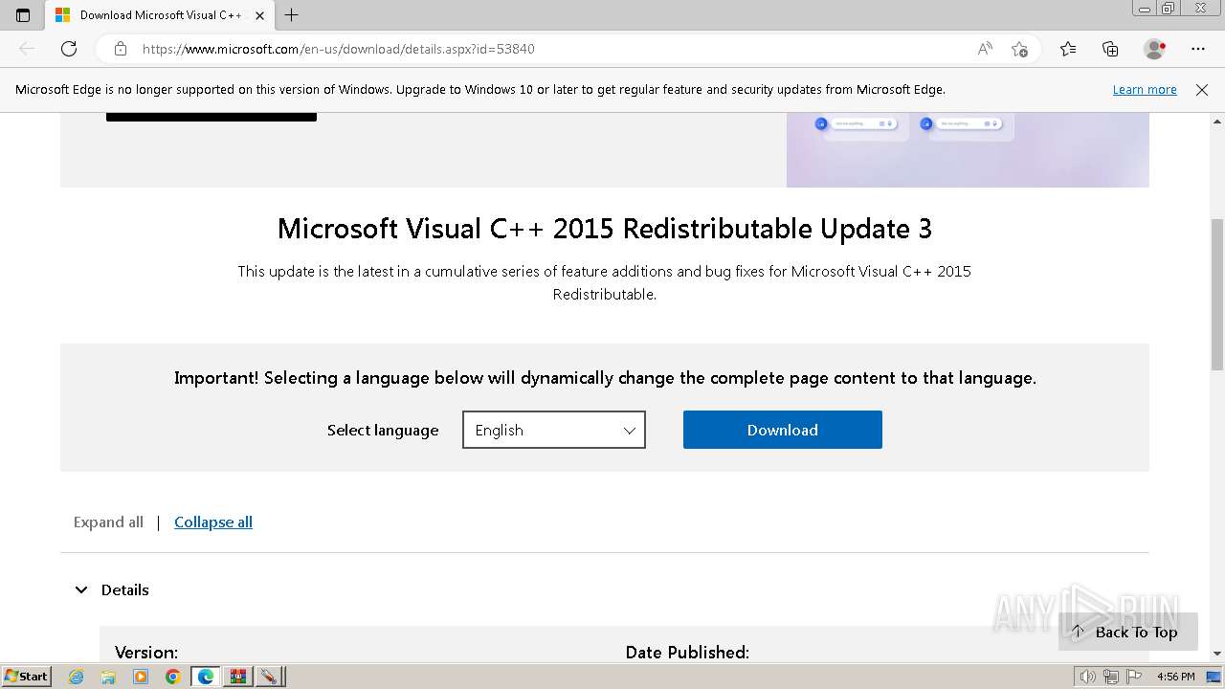The height and width of the screenshot is (689, 1225).
Task: Go back to previous page
Action: pyautogui.click(x=27, y=49)
